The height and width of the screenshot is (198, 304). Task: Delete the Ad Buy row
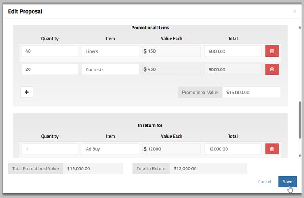[x=272, y=148]
